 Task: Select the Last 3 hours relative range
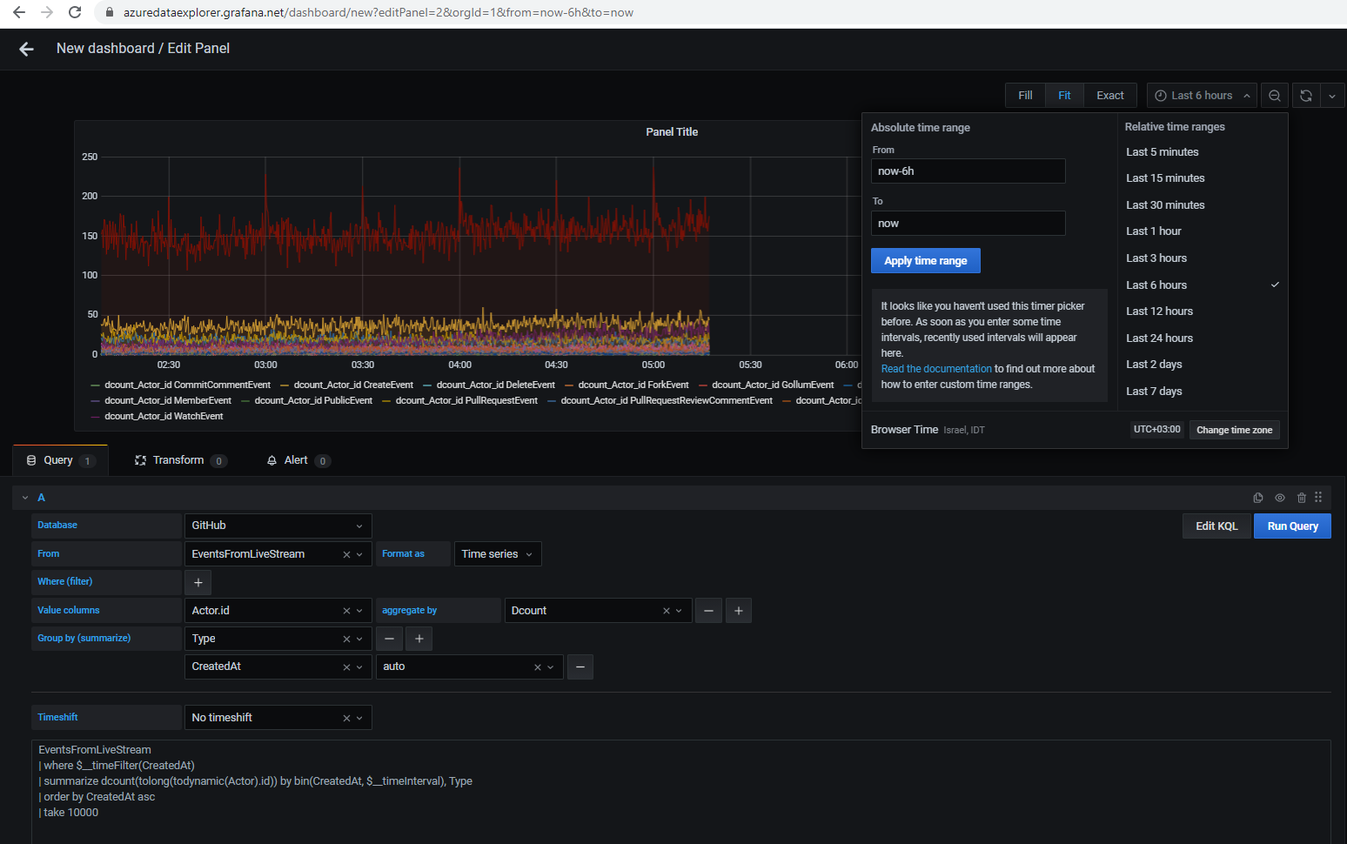[1156, 258]
